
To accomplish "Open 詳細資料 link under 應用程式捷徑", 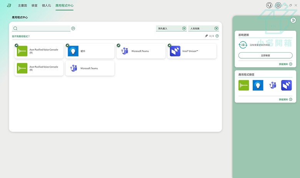I will tap(285, 99).
